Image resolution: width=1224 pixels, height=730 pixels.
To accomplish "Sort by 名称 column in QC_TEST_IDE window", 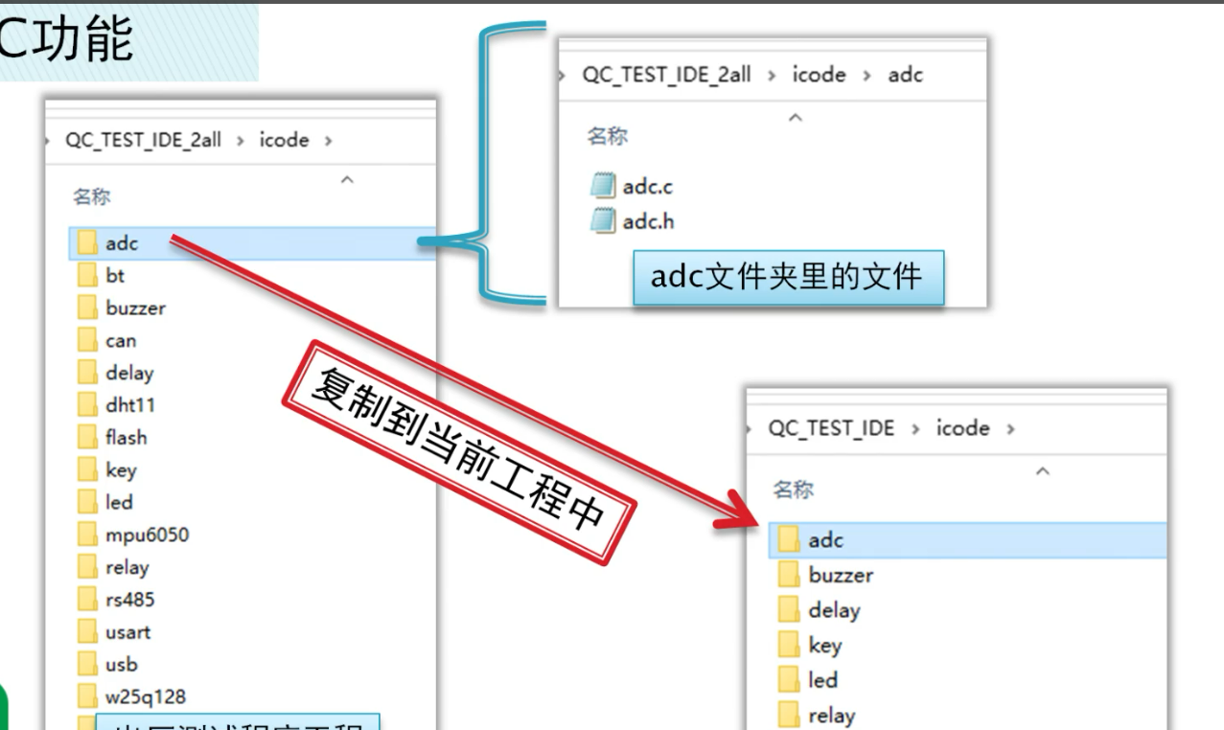I will [794, 490].
